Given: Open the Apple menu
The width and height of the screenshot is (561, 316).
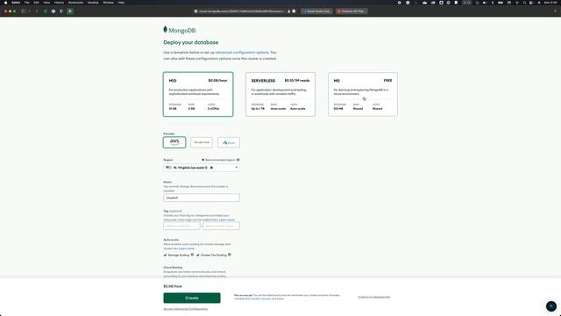Looking at the screenshot, I should 5,3.
